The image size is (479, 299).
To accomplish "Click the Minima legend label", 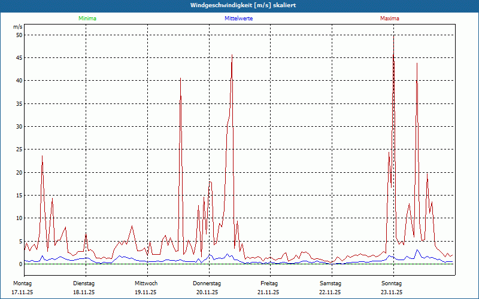I will pyautogui.click(x=87, y=19).
